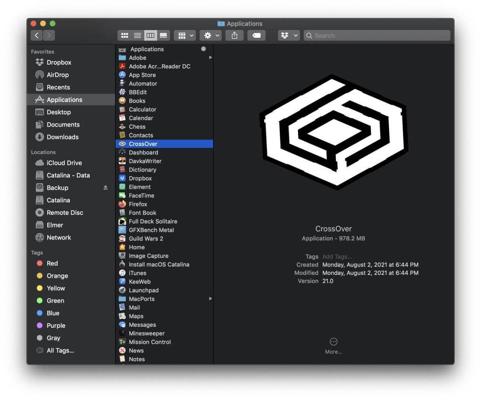
Task: Select the Firefox app icon
Action: point(122,204)
